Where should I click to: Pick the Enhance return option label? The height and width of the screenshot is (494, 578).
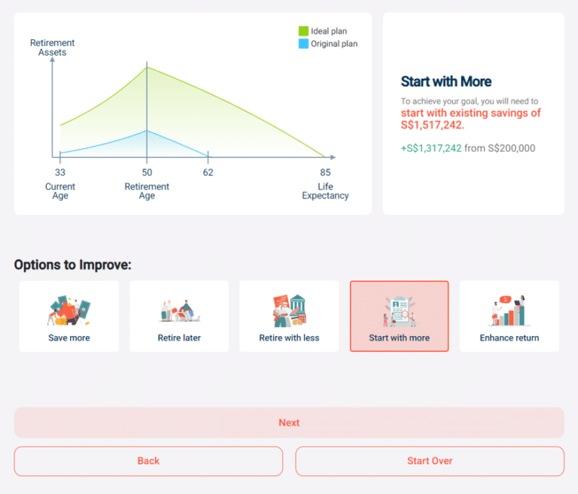[510, 338]
